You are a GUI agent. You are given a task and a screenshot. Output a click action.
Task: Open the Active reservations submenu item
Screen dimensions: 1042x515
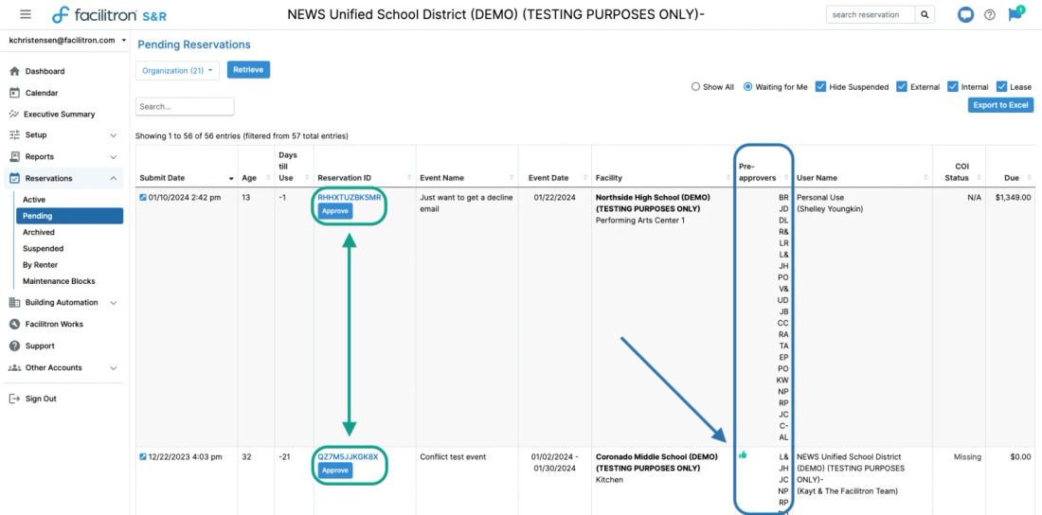point(34,200)
